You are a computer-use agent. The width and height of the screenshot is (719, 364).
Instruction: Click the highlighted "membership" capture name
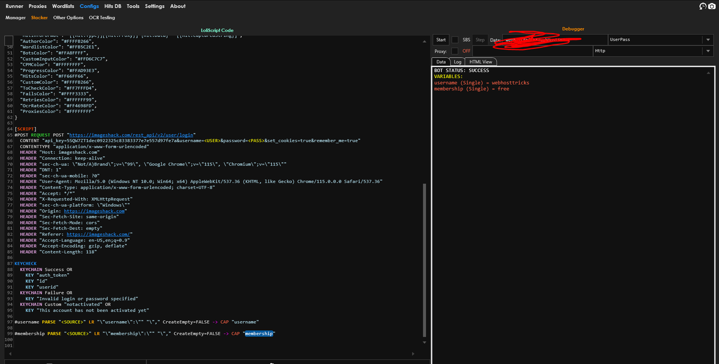259,334
